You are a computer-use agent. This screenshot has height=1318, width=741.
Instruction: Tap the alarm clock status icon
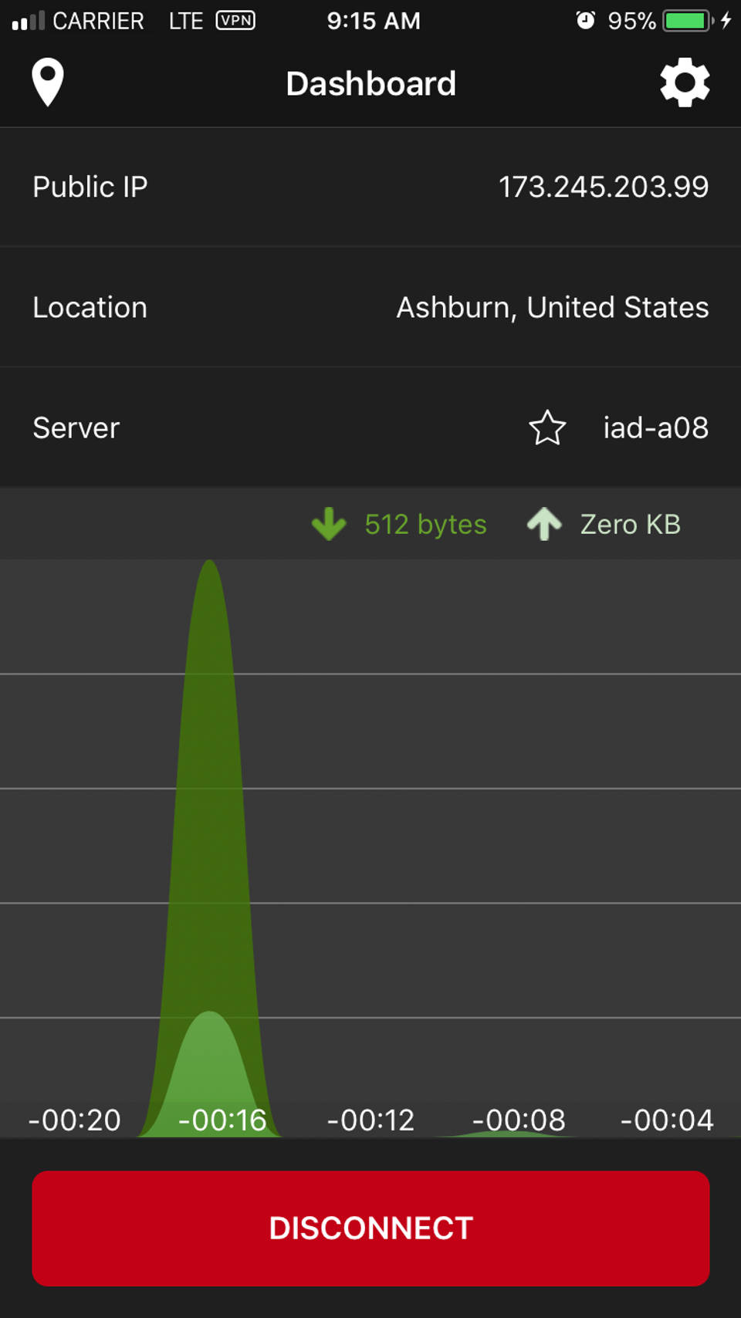[x=585, y=20]
